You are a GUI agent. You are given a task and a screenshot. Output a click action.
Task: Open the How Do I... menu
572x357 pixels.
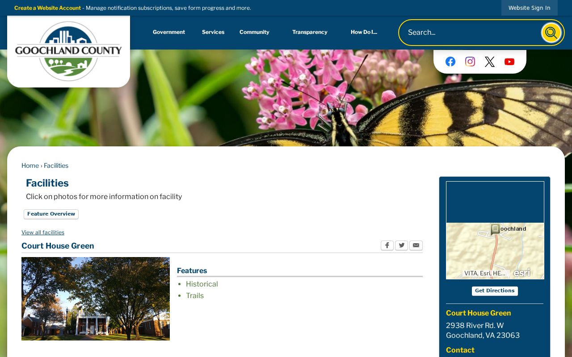pos(364,32)
